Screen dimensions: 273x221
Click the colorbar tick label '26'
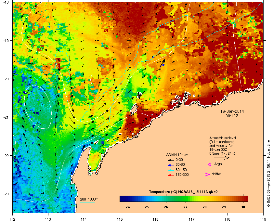[x=166, y=207]
